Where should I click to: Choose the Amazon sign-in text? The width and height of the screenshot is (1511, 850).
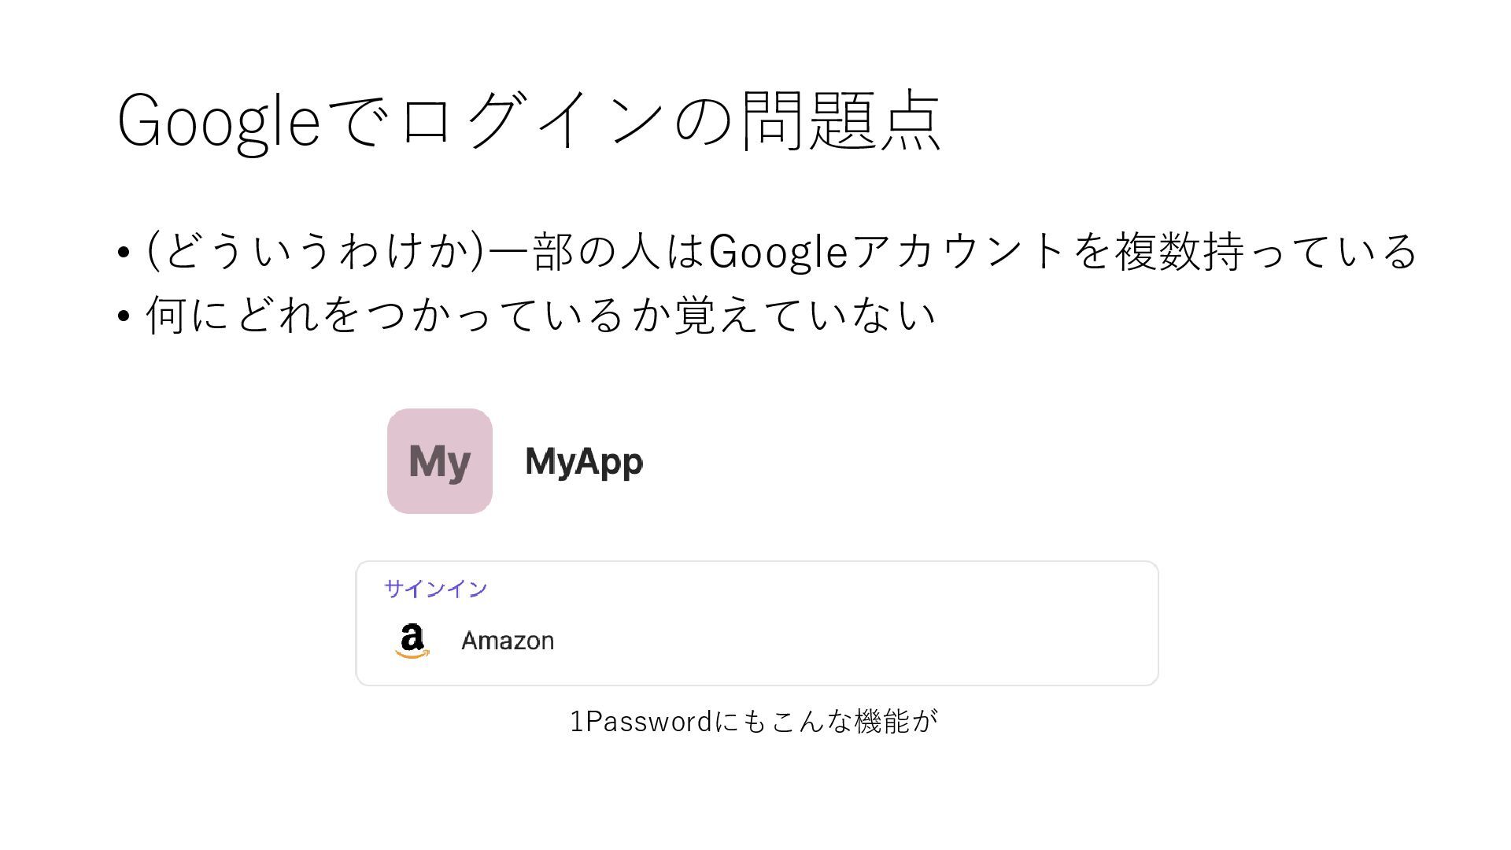coord(508,641)
